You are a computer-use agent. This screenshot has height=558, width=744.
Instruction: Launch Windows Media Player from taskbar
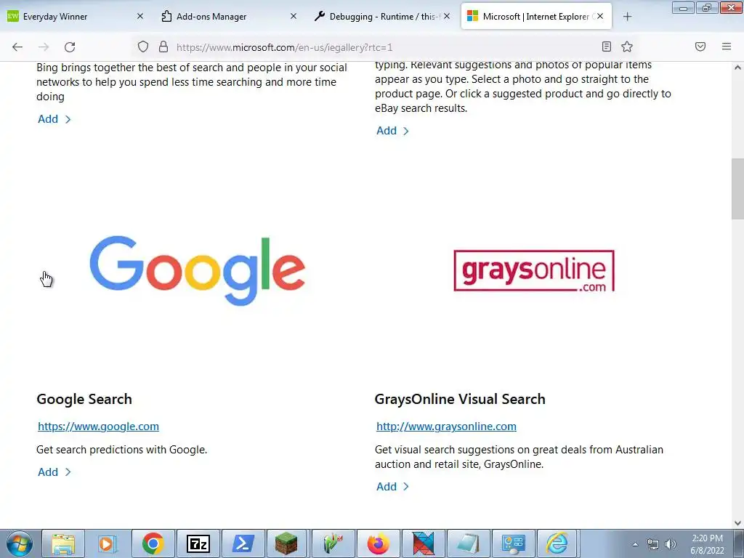pos(108,543)
